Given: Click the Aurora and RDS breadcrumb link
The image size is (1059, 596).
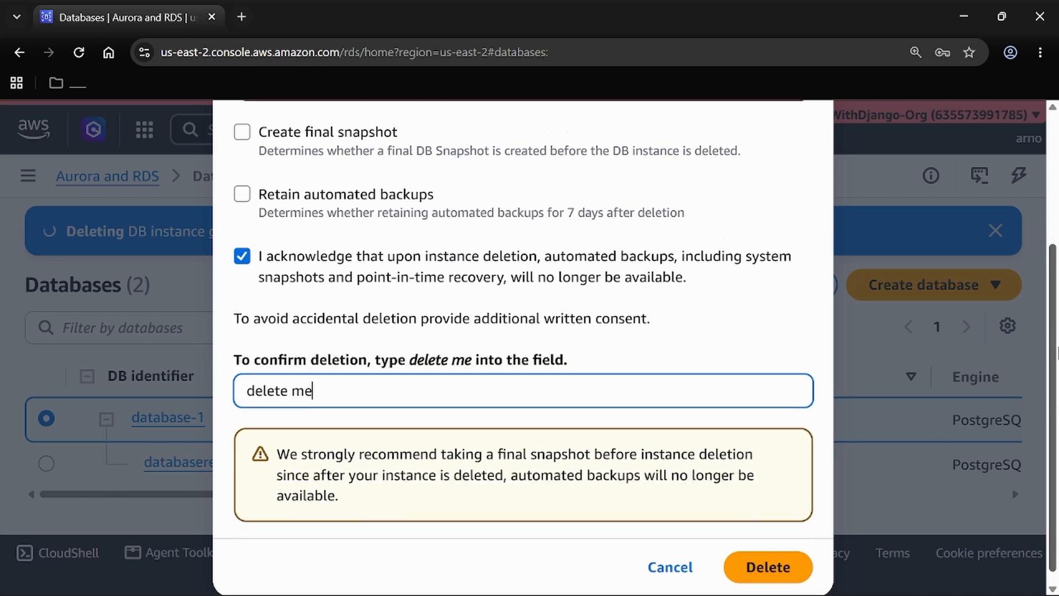Looking at the screenshot, I should (108, 176).
